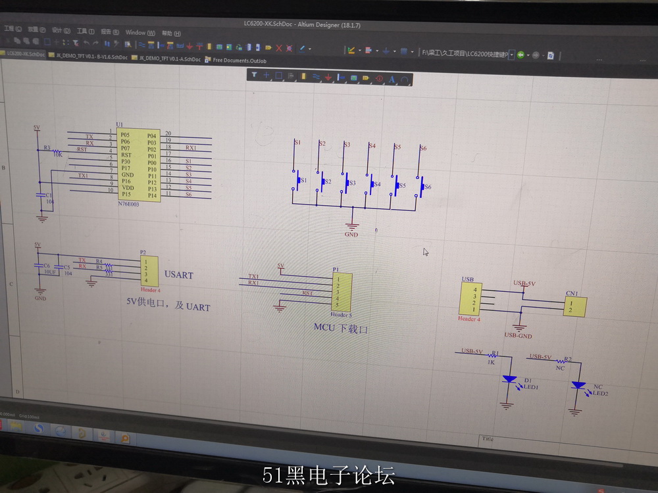Click the wire tool in the active bar
658x493 pixels.
(316, 77)
